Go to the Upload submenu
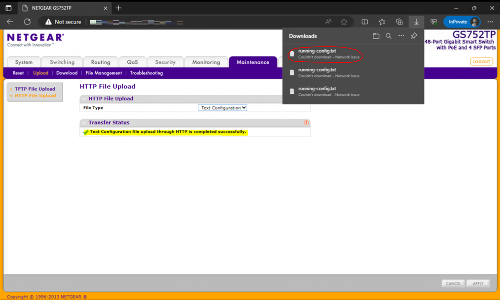The image size is (500, 300). pos(41,73)
